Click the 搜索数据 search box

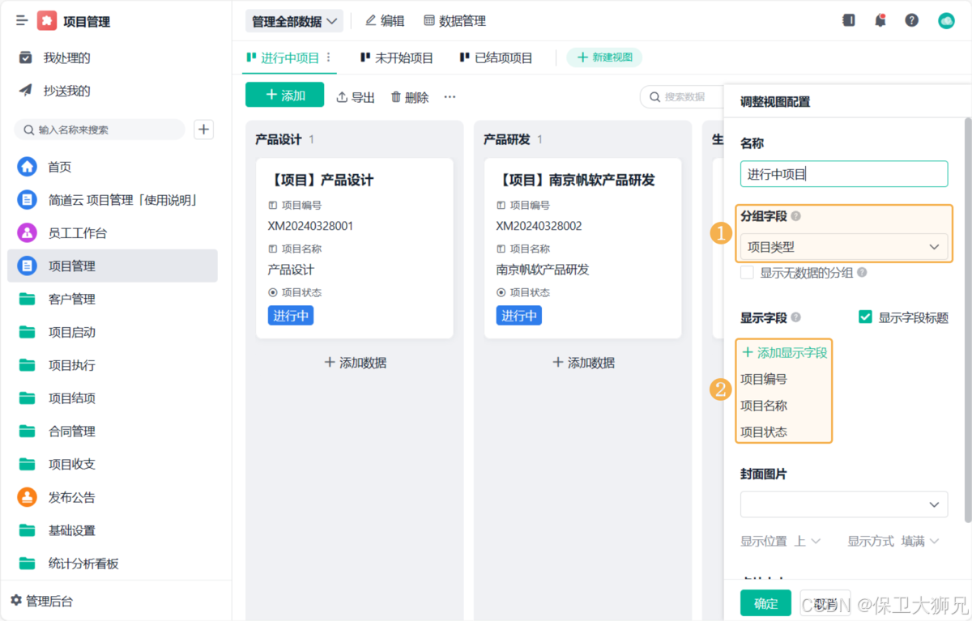681,97
